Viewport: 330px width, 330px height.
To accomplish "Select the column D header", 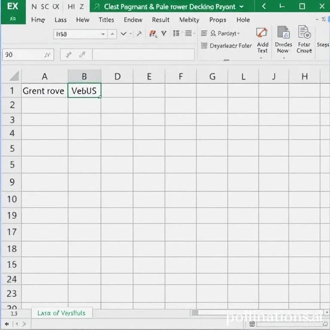I will [x=117, y=76].
